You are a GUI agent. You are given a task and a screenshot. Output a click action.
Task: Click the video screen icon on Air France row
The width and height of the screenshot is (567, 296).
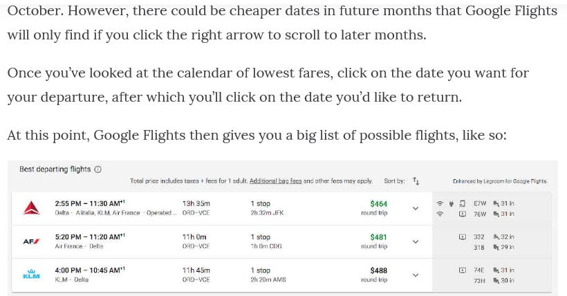point(462,237)
